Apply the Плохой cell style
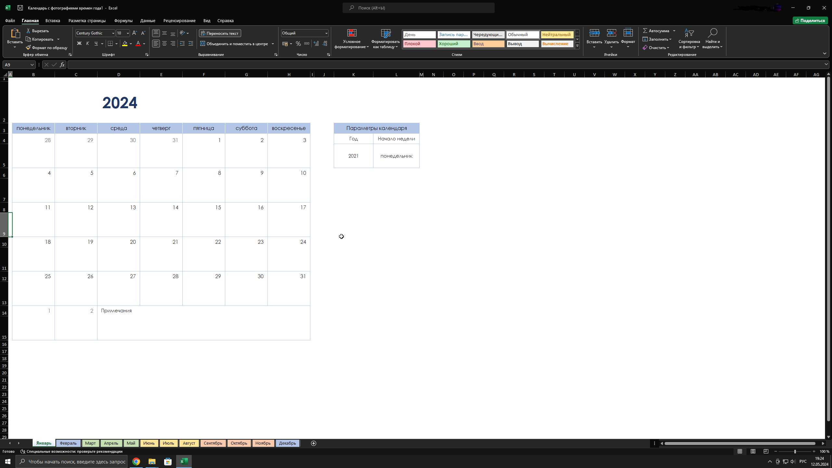The height and width of the screenshot is (468, 832). [x=419, y=44]
